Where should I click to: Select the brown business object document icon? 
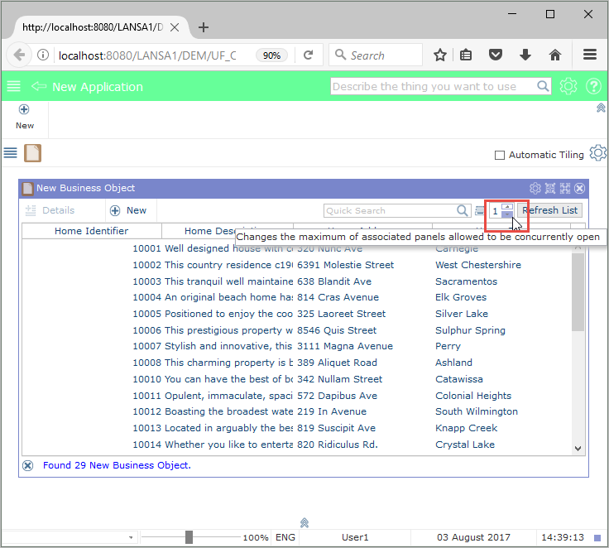pyautogui.click(x=32, y=153)
